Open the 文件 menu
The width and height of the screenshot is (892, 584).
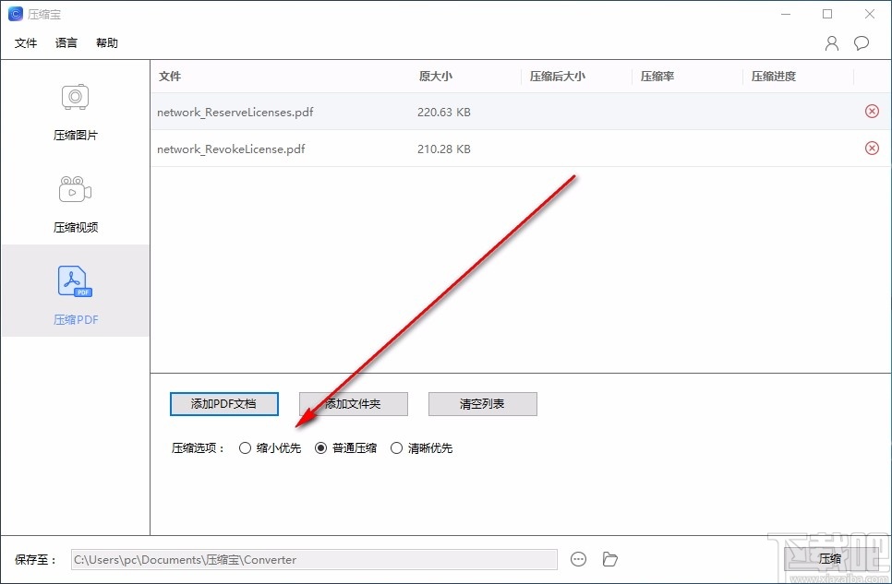pos(26,43)
